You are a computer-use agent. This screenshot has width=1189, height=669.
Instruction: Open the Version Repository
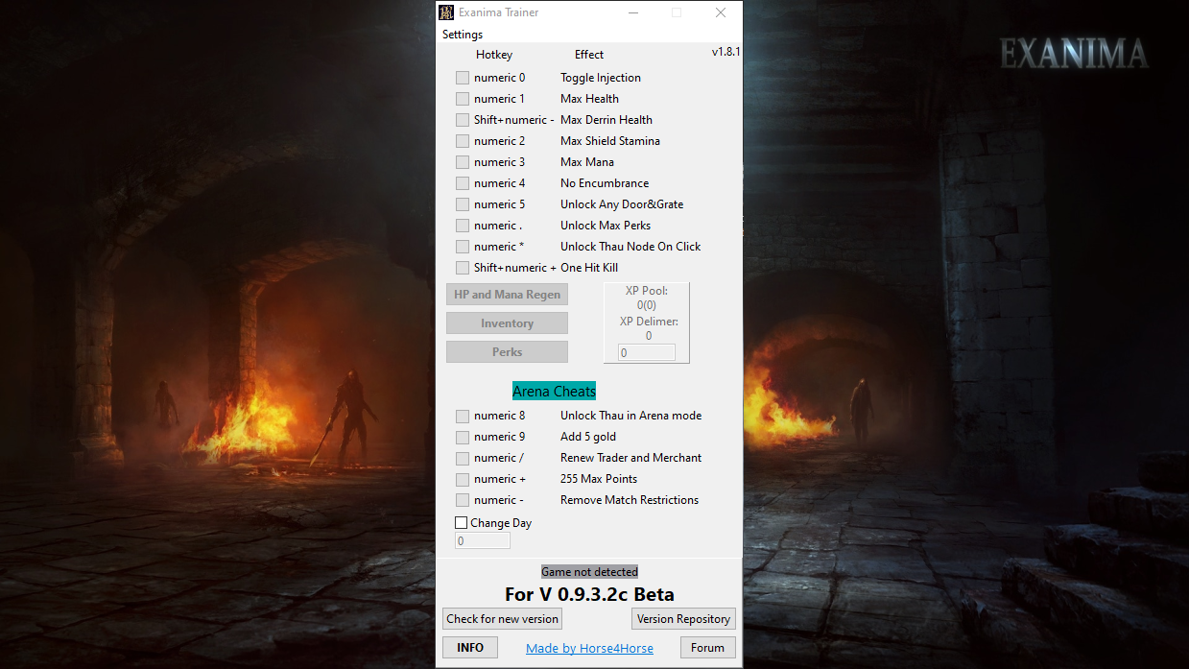tap(683, 618)
